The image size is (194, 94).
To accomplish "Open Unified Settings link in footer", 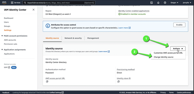I will click(55, 92).
